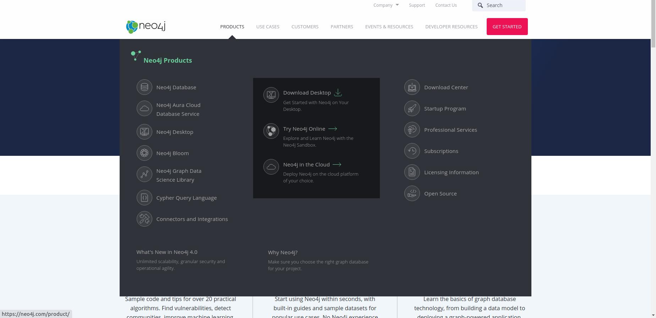Click the Neo4j Desktop monitor icon
656x318 pixels.
[144, 132]
